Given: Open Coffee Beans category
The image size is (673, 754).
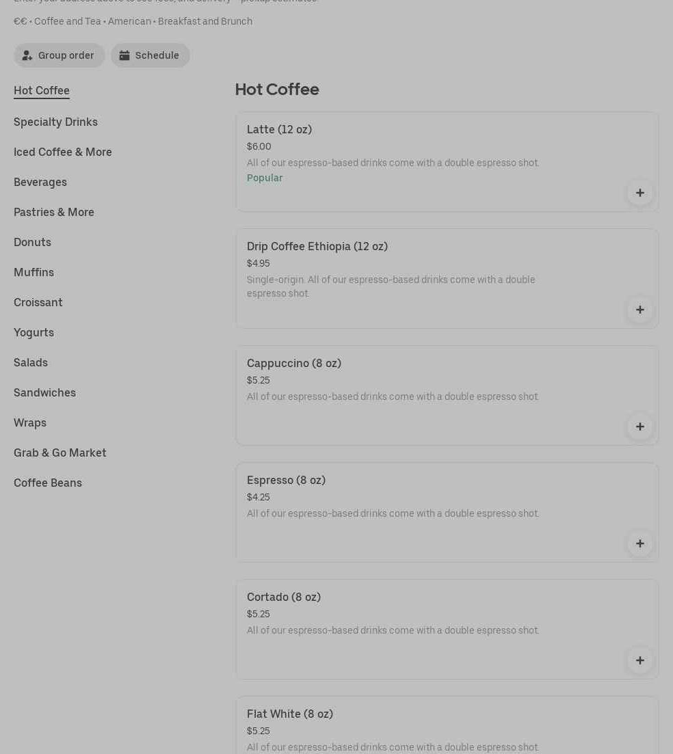Looking at the screenshot, I should pos(48,483).
